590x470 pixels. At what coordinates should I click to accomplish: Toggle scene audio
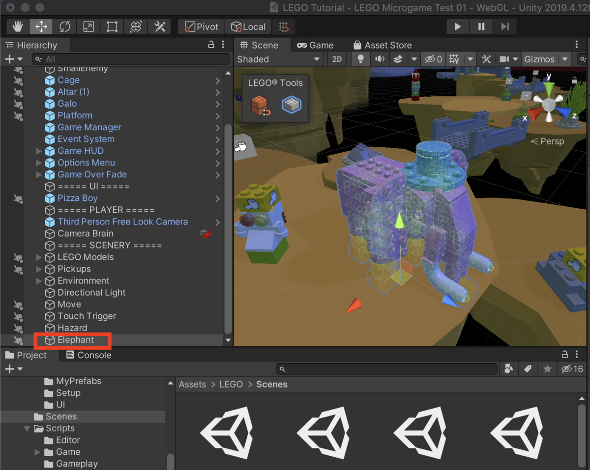tap(380, 59)
